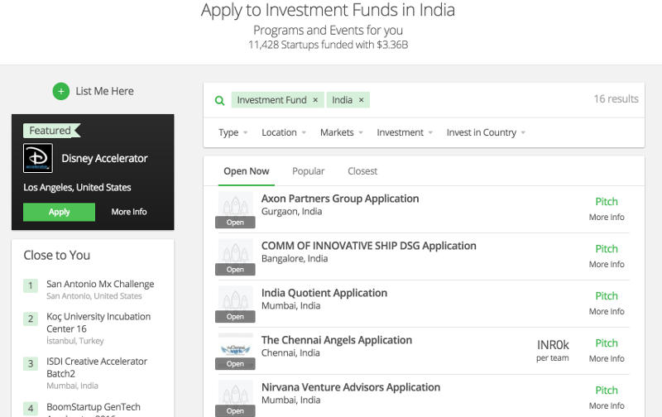Open More Info for The Chennai Angels

(607, 359)
